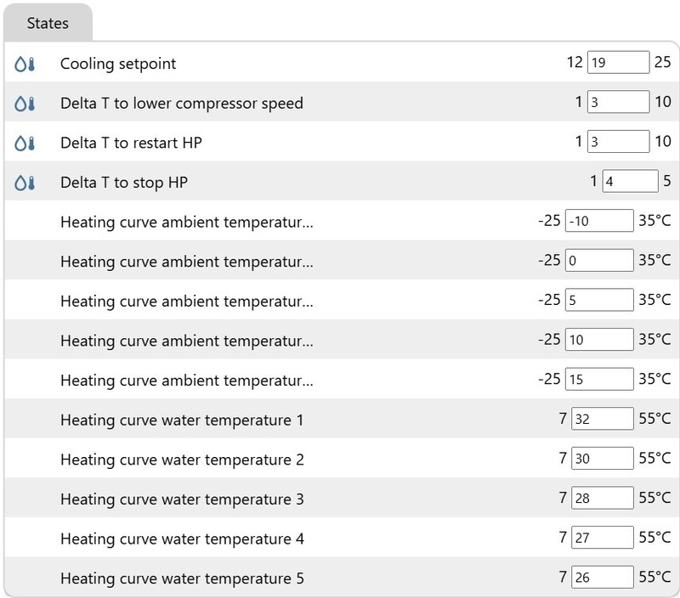Click the Delta T to stop HP input
This screenshot has height=598, width=680.
click(x=630, y=182)
